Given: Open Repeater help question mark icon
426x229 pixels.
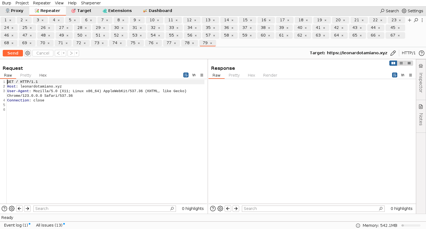Looking at the screenshot, I should [422, 53].
